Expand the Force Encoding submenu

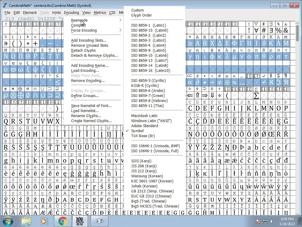(96, 30)
